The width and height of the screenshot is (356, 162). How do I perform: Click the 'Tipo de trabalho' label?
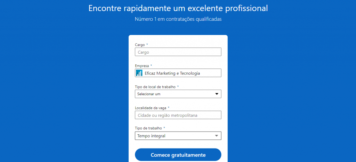click(148, 128)
